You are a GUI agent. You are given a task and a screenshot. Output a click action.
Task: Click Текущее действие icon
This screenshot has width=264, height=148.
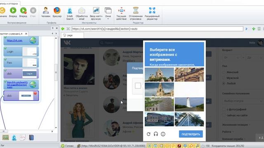click(x=121, y=11)
